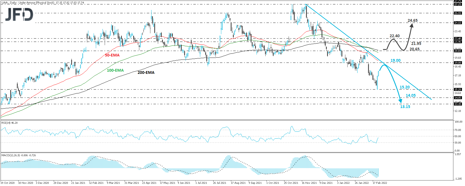Click the RSI '70.00' scale value
465x186 pixels.
pos(458,130)
